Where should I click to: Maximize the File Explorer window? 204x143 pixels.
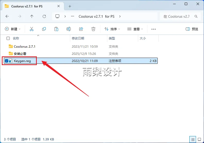(x=186, y=4)
